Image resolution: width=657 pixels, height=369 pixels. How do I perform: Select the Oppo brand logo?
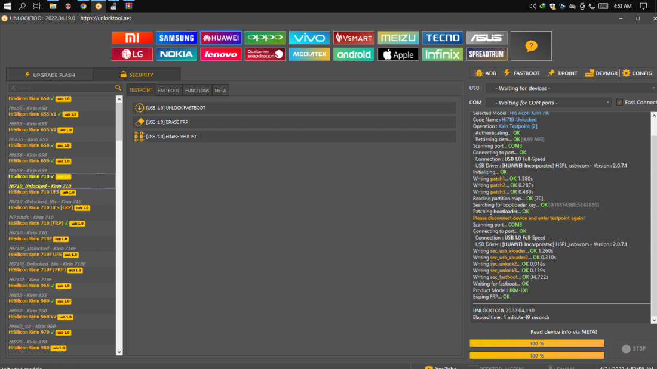[265, 38]
